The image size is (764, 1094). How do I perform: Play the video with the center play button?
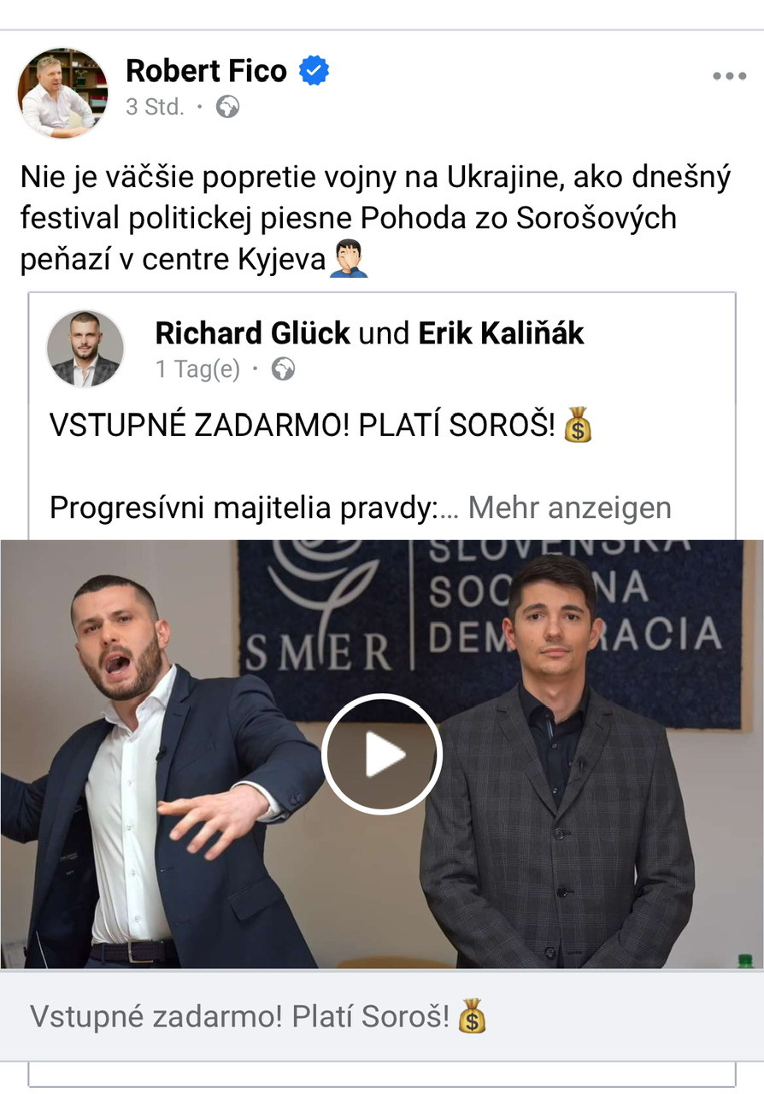[x=381, y=754]
